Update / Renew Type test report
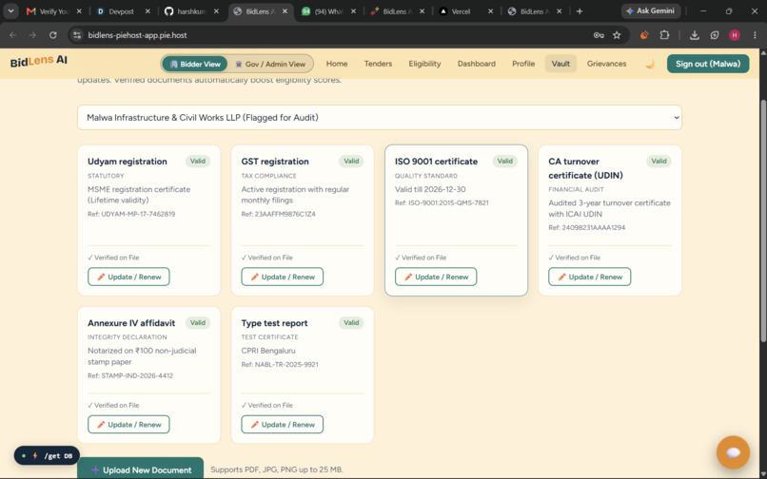 pos(283,424)
